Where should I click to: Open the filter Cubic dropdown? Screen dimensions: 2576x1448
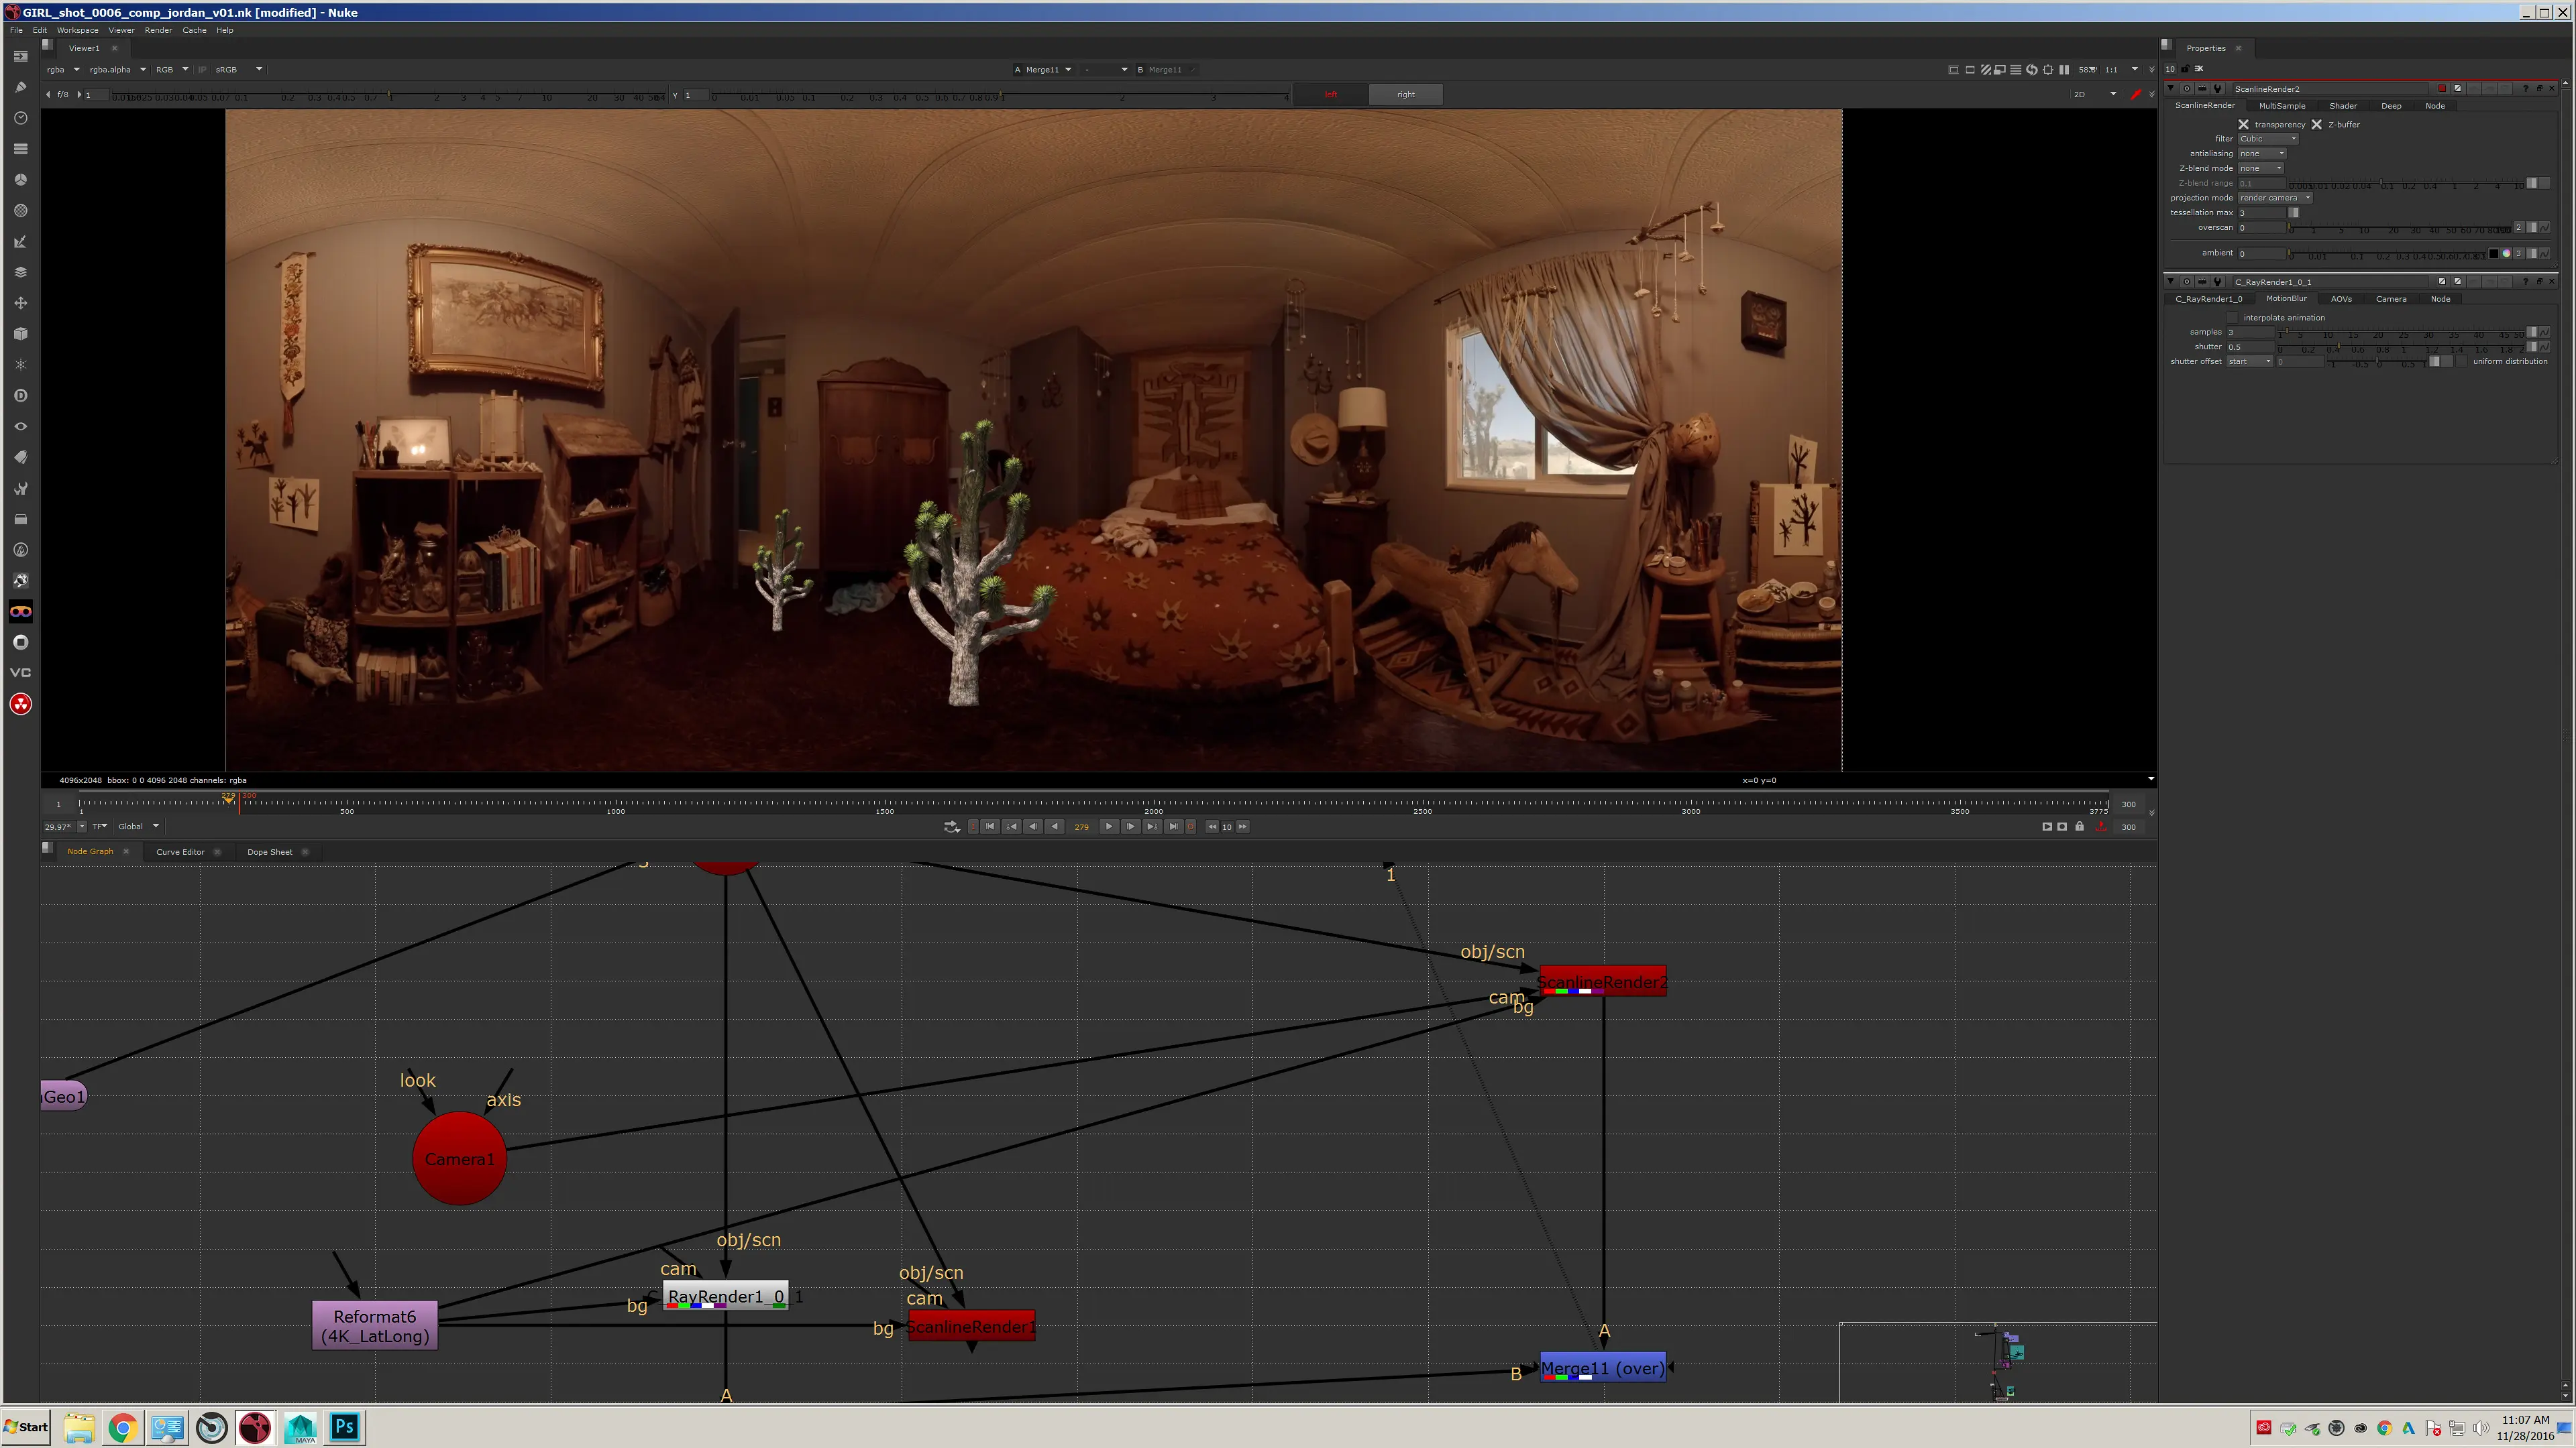click(2268, 139)
